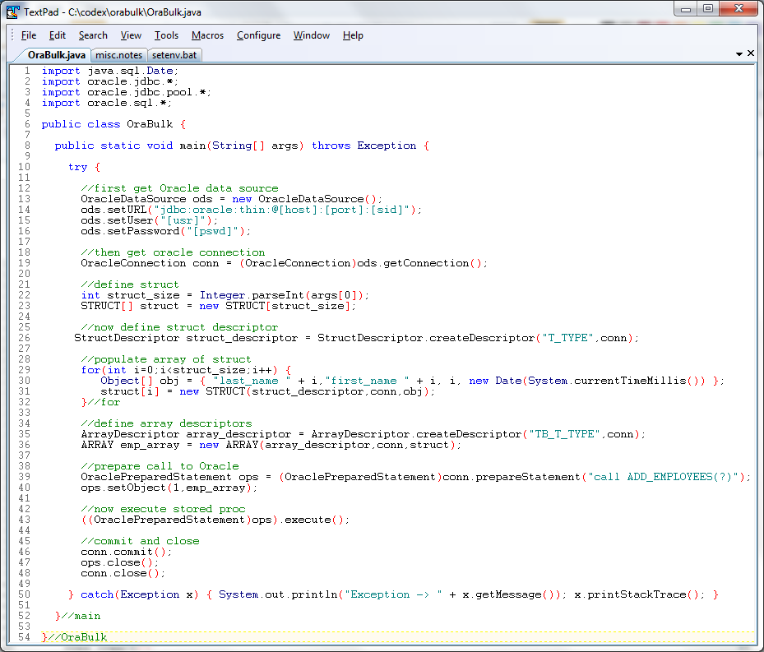This screenshot has height=652, width=764.
Task: Click comment "//first get Oracle data source"
Action: pyautogui.click(x=180, y=188)
